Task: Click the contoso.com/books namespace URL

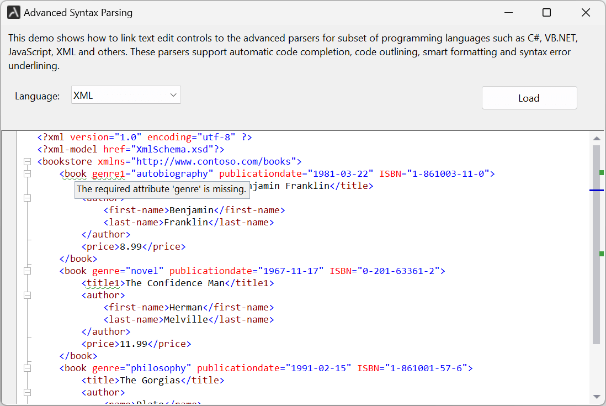Action: coord(214,161)
